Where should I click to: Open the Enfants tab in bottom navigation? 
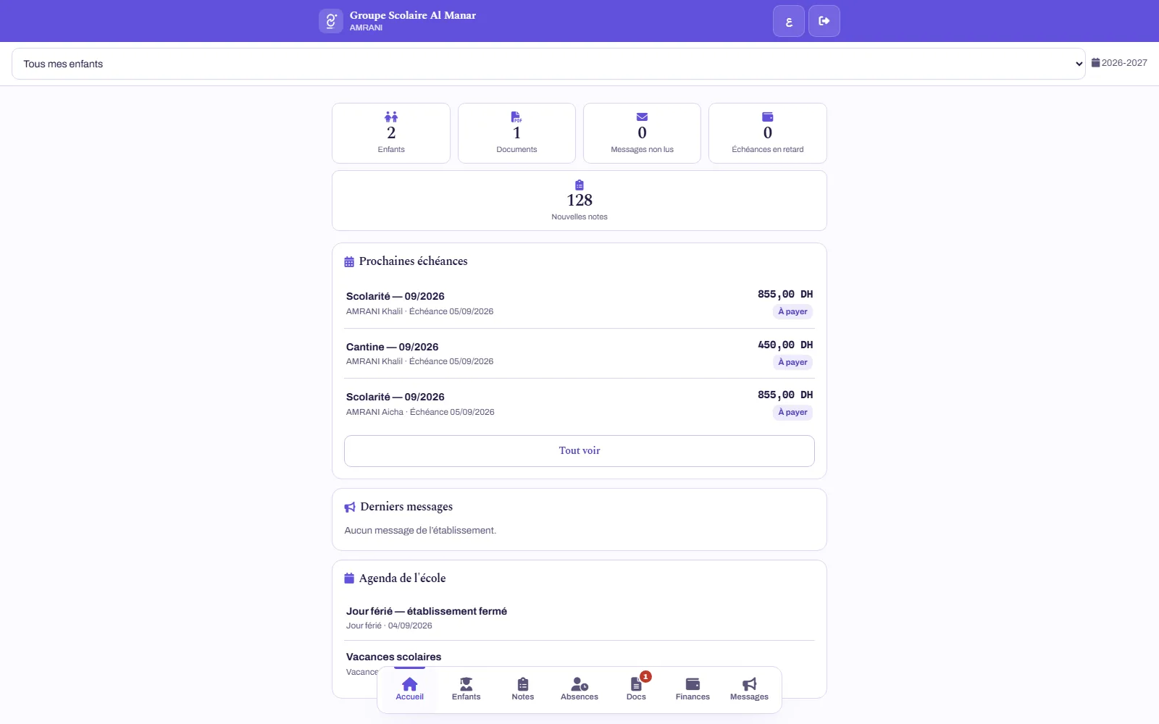tap(466, 689)
